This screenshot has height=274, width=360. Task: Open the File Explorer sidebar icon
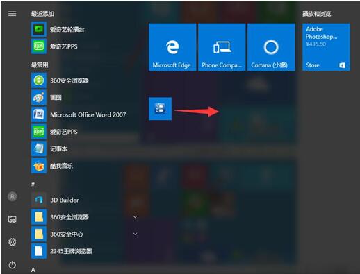click(13, 219)
